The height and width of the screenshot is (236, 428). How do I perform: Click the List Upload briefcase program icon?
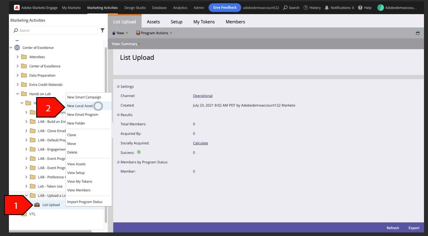click(37, 205)
